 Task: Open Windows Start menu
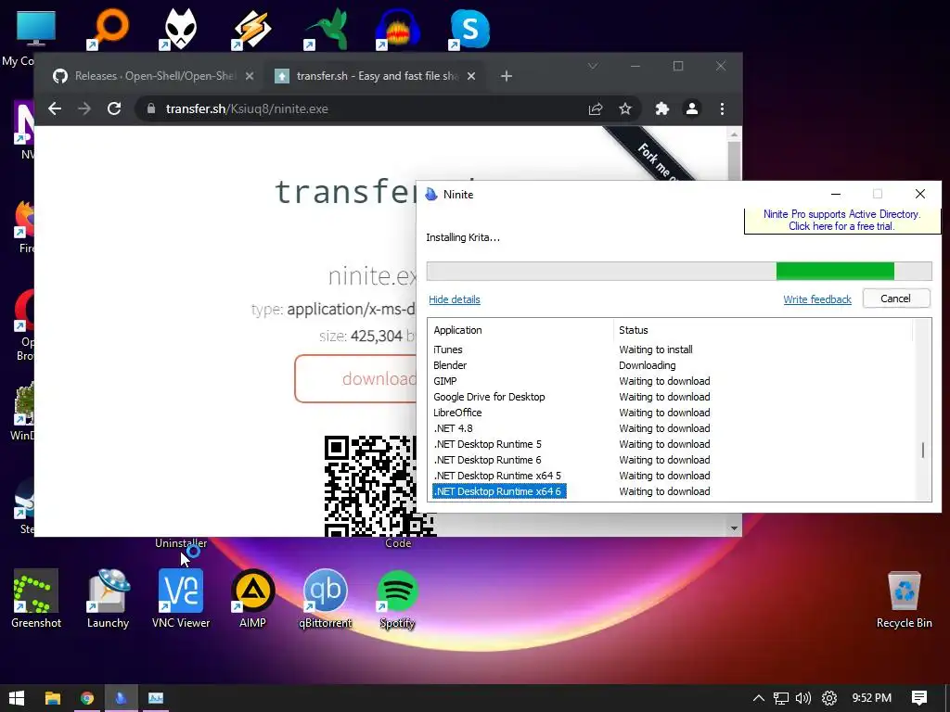click(17, 698)
